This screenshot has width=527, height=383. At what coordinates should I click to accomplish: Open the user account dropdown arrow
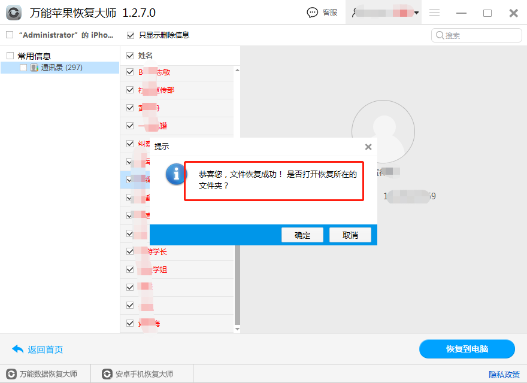pos(416,13)
